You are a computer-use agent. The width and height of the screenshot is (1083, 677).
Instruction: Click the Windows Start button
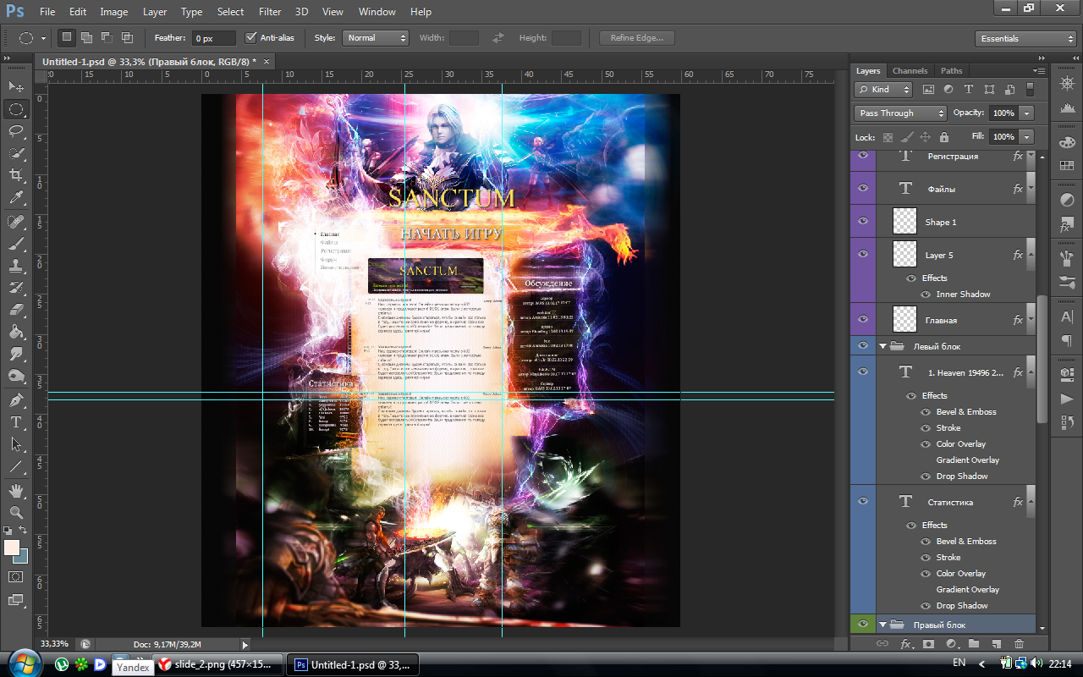click(23, 663)
